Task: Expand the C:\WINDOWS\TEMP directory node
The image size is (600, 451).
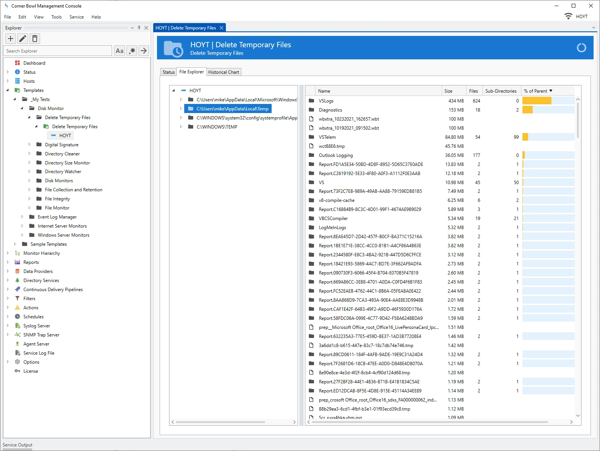Action: point(181,127)
